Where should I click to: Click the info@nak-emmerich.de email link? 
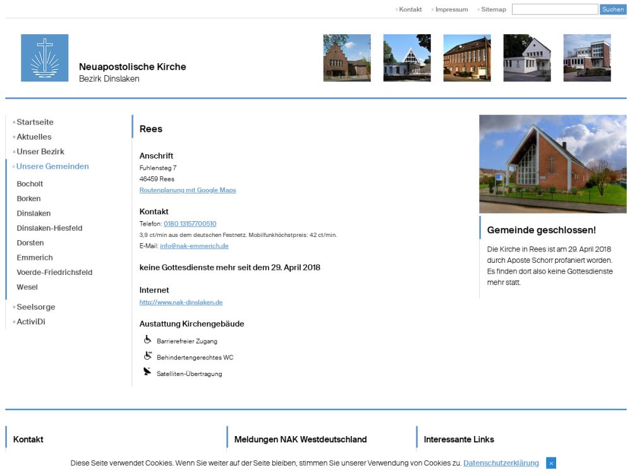tap(194, 246)
